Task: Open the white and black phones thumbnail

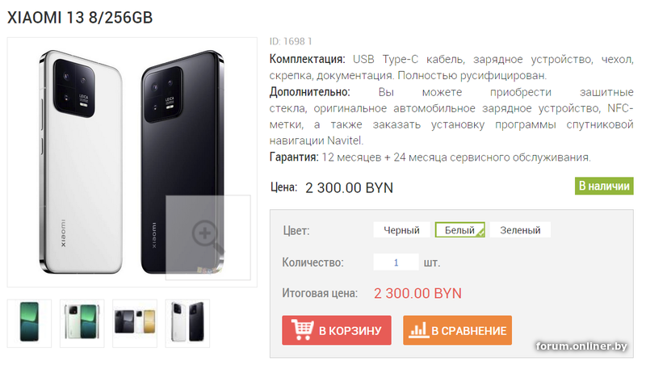Action: pyautogui.click(x=187, y=323)
